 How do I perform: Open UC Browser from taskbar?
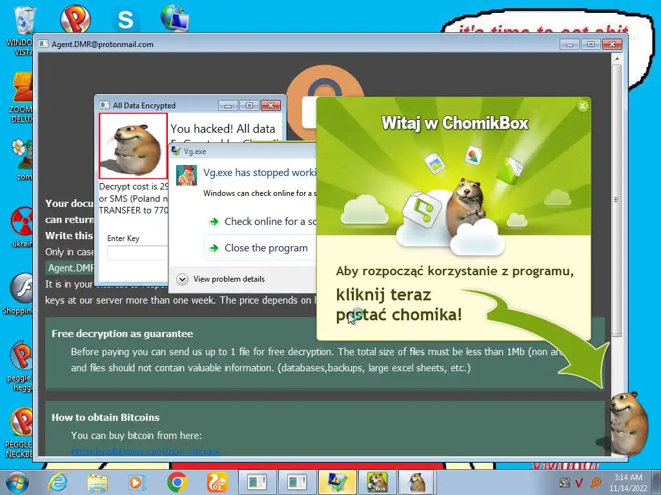coord(217,482)
